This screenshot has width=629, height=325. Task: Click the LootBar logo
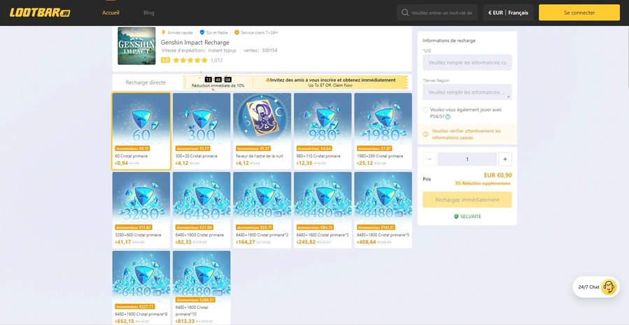40,13
